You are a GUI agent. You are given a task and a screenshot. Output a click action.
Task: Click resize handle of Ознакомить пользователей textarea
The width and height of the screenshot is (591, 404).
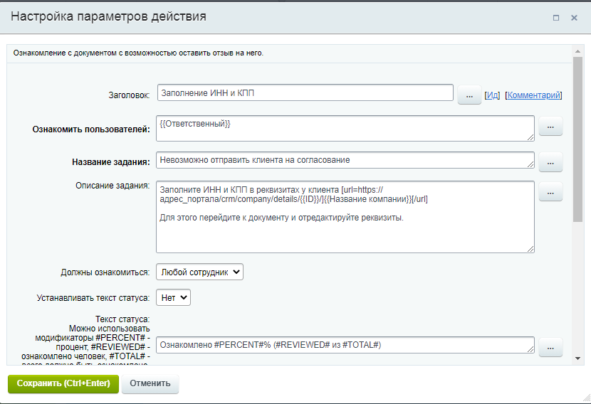click(x=530, y=137)
